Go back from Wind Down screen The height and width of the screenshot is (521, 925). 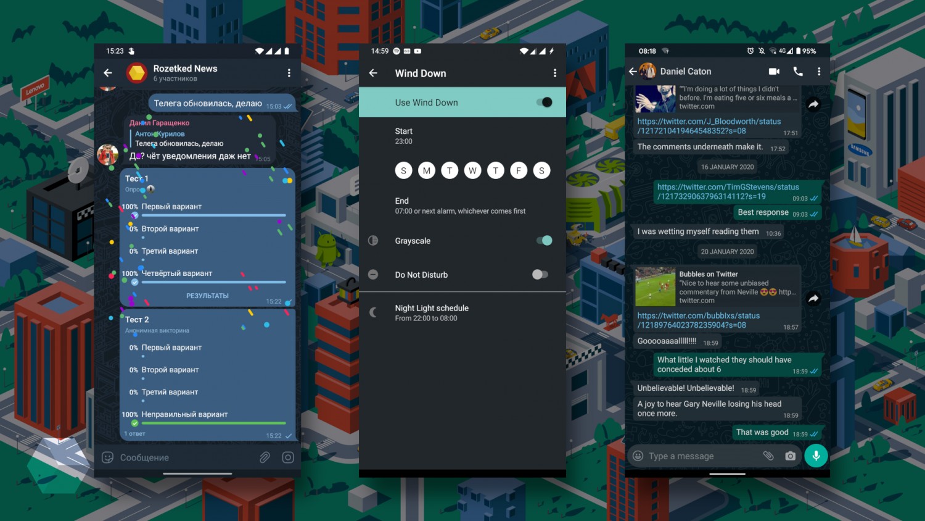(373, 73)
